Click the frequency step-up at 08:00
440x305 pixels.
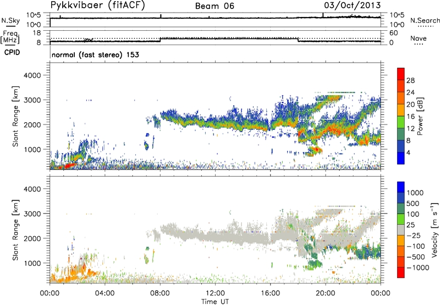(x=160, y=40)
